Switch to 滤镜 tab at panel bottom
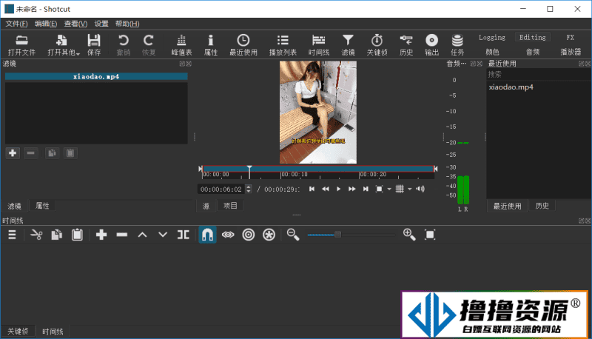The image size is (592, 339). 14,206
